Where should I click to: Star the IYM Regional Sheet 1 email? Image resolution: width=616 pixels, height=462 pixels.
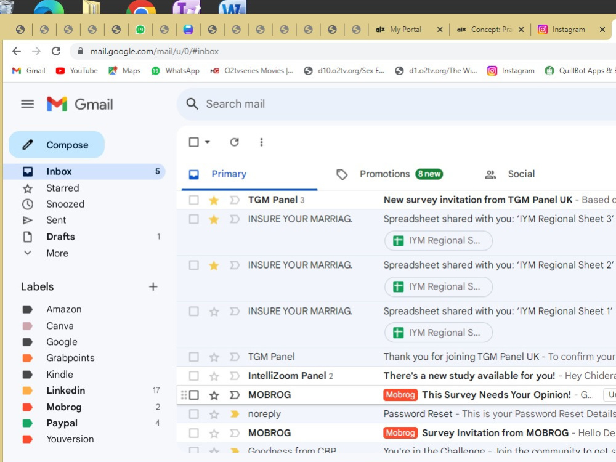(x=214, y=312)
